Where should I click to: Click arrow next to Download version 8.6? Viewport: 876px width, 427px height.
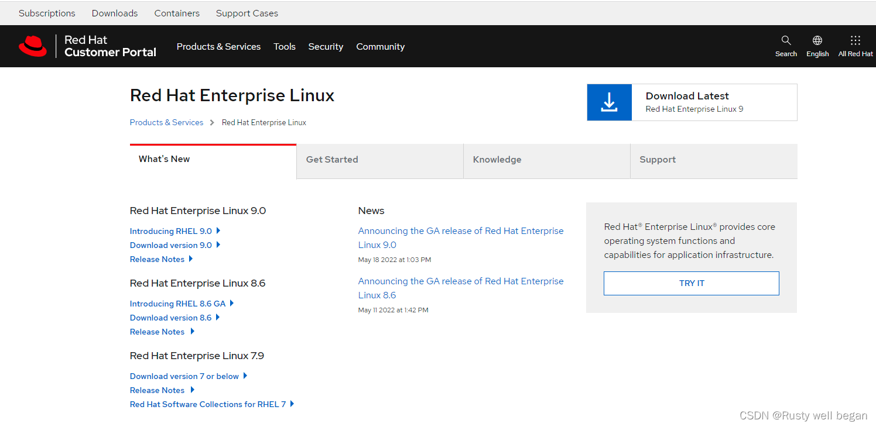pyautogui.click(x=218, y=317)
